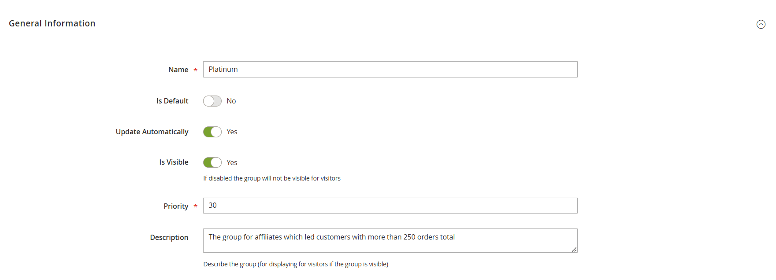Screen dimensions: 776x280
Task: Click the visitors visibility hint text
Action: [271, 178]
